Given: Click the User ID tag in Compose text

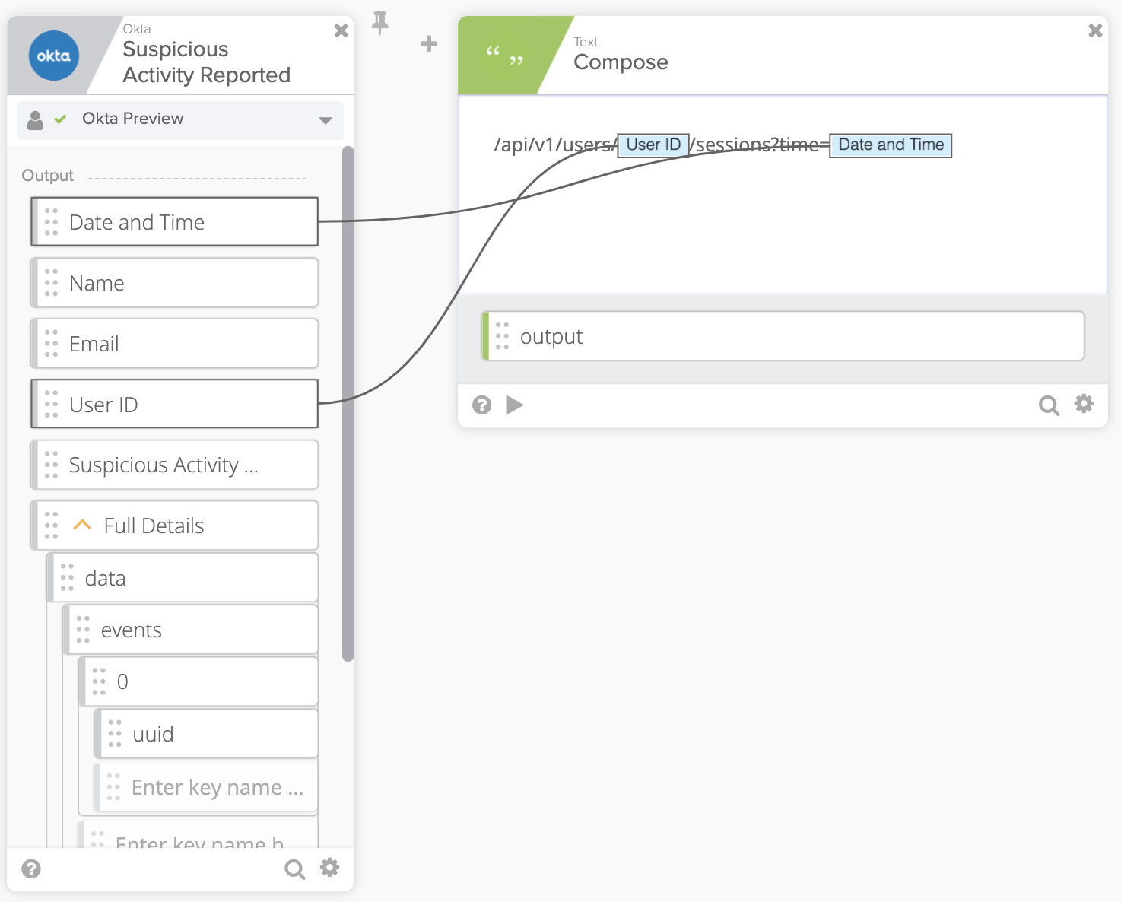Looking at the screenshot, I should click(x=653, y=145).
